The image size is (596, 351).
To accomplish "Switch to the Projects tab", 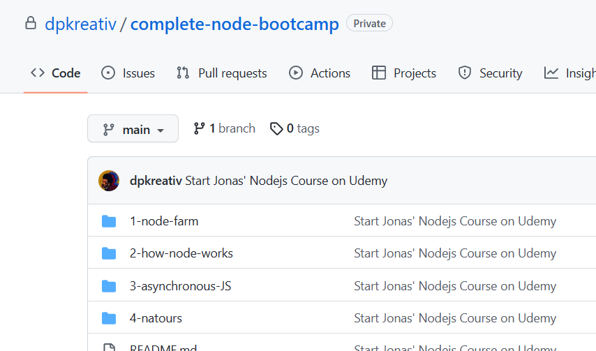I will [403, 73].
